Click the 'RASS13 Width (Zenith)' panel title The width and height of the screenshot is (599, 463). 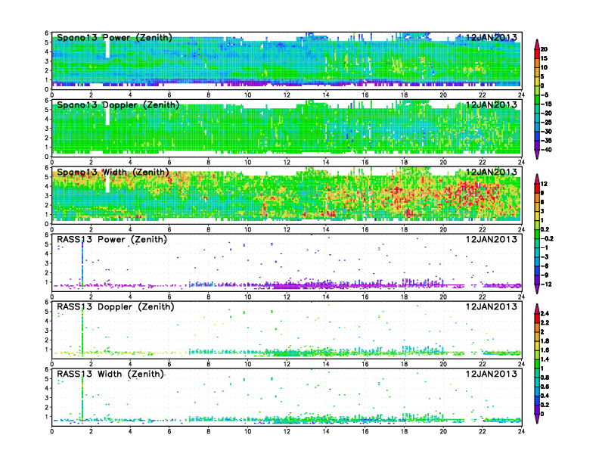click(x=110, y=374)
